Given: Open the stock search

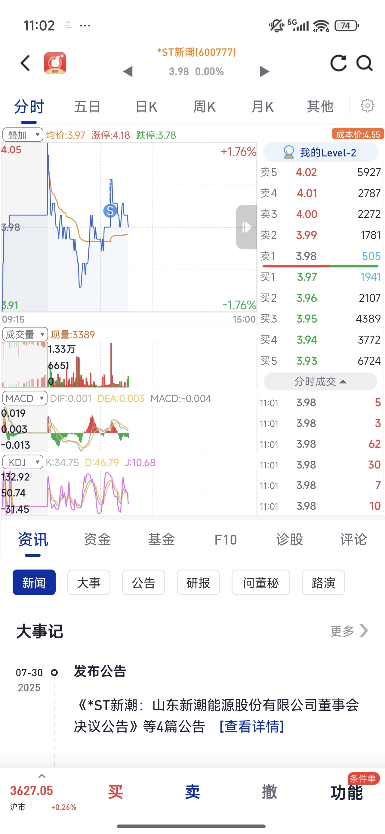Looking at the screenshot, I should tap(365, 63).
